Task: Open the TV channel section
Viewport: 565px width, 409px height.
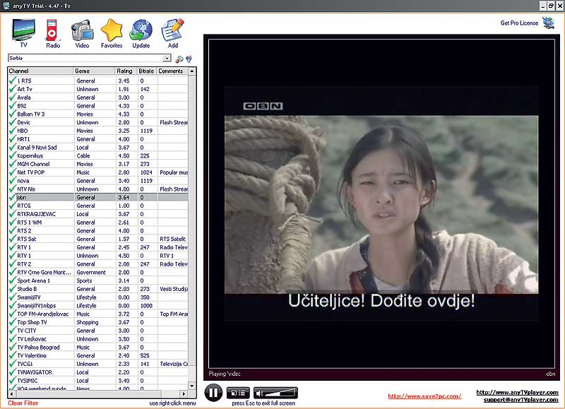Action: tap(23, 33)
